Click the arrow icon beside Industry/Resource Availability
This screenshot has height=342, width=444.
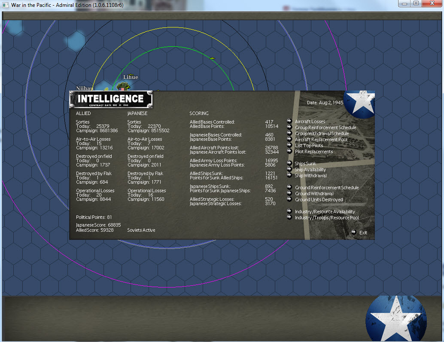(x=289, y=211)
